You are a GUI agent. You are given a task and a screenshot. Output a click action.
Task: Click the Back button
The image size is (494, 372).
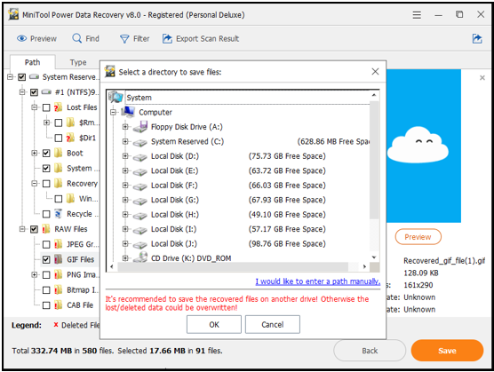tap(370, 351)
